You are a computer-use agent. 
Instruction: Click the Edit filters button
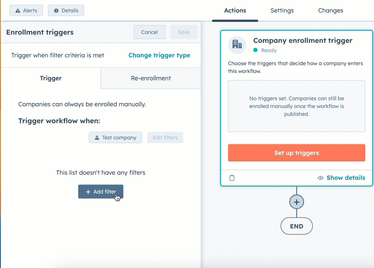165,137
